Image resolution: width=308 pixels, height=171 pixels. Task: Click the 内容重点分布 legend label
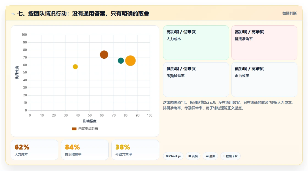coord(88,129)
